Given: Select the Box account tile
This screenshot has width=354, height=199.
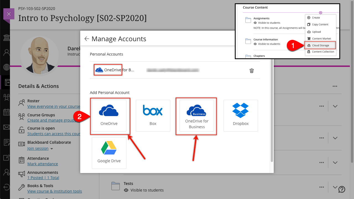Looking at the screenshot, I should 153,116.
